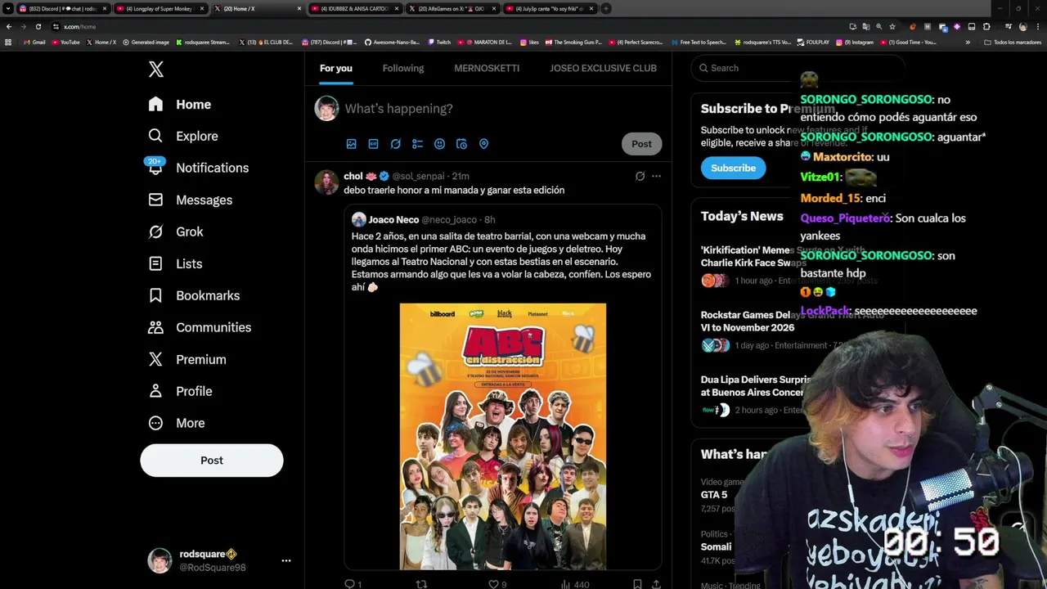The width and height of the screenshot is (1047, 589).
Task: Open Grok in the sidebar
Action: pyautogui.click(x=176, y=232)
